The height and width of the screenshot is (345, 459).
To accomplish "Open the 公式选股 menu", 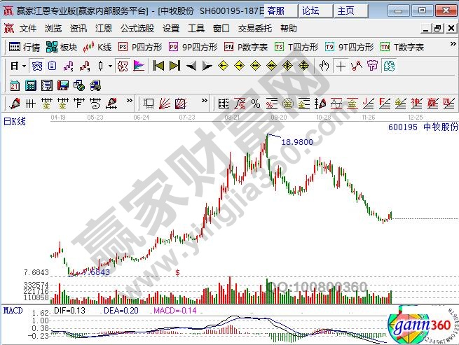I will tap(137, 29).
